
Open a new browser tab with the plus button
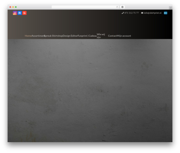[x=171, y=8]
